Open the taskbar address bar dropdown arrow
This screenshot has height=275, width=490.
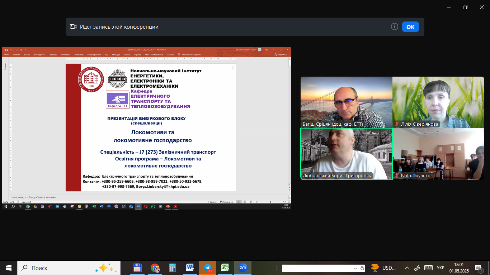tap(355, 268)
